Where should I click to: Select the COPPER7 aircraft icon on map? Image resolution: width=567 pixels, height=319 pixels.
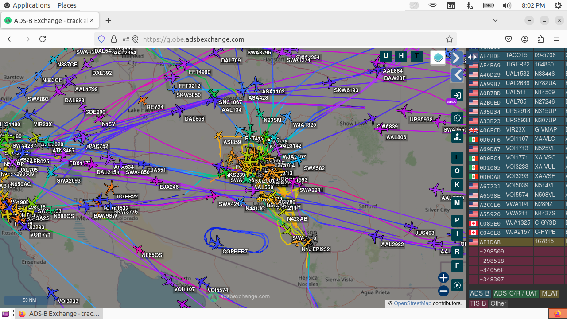click(x=216, y=242)
